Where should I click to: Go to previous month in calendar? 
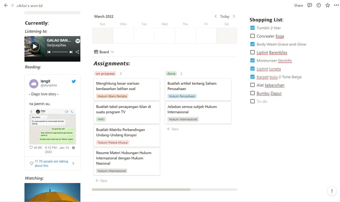click(x=216, y=16)
